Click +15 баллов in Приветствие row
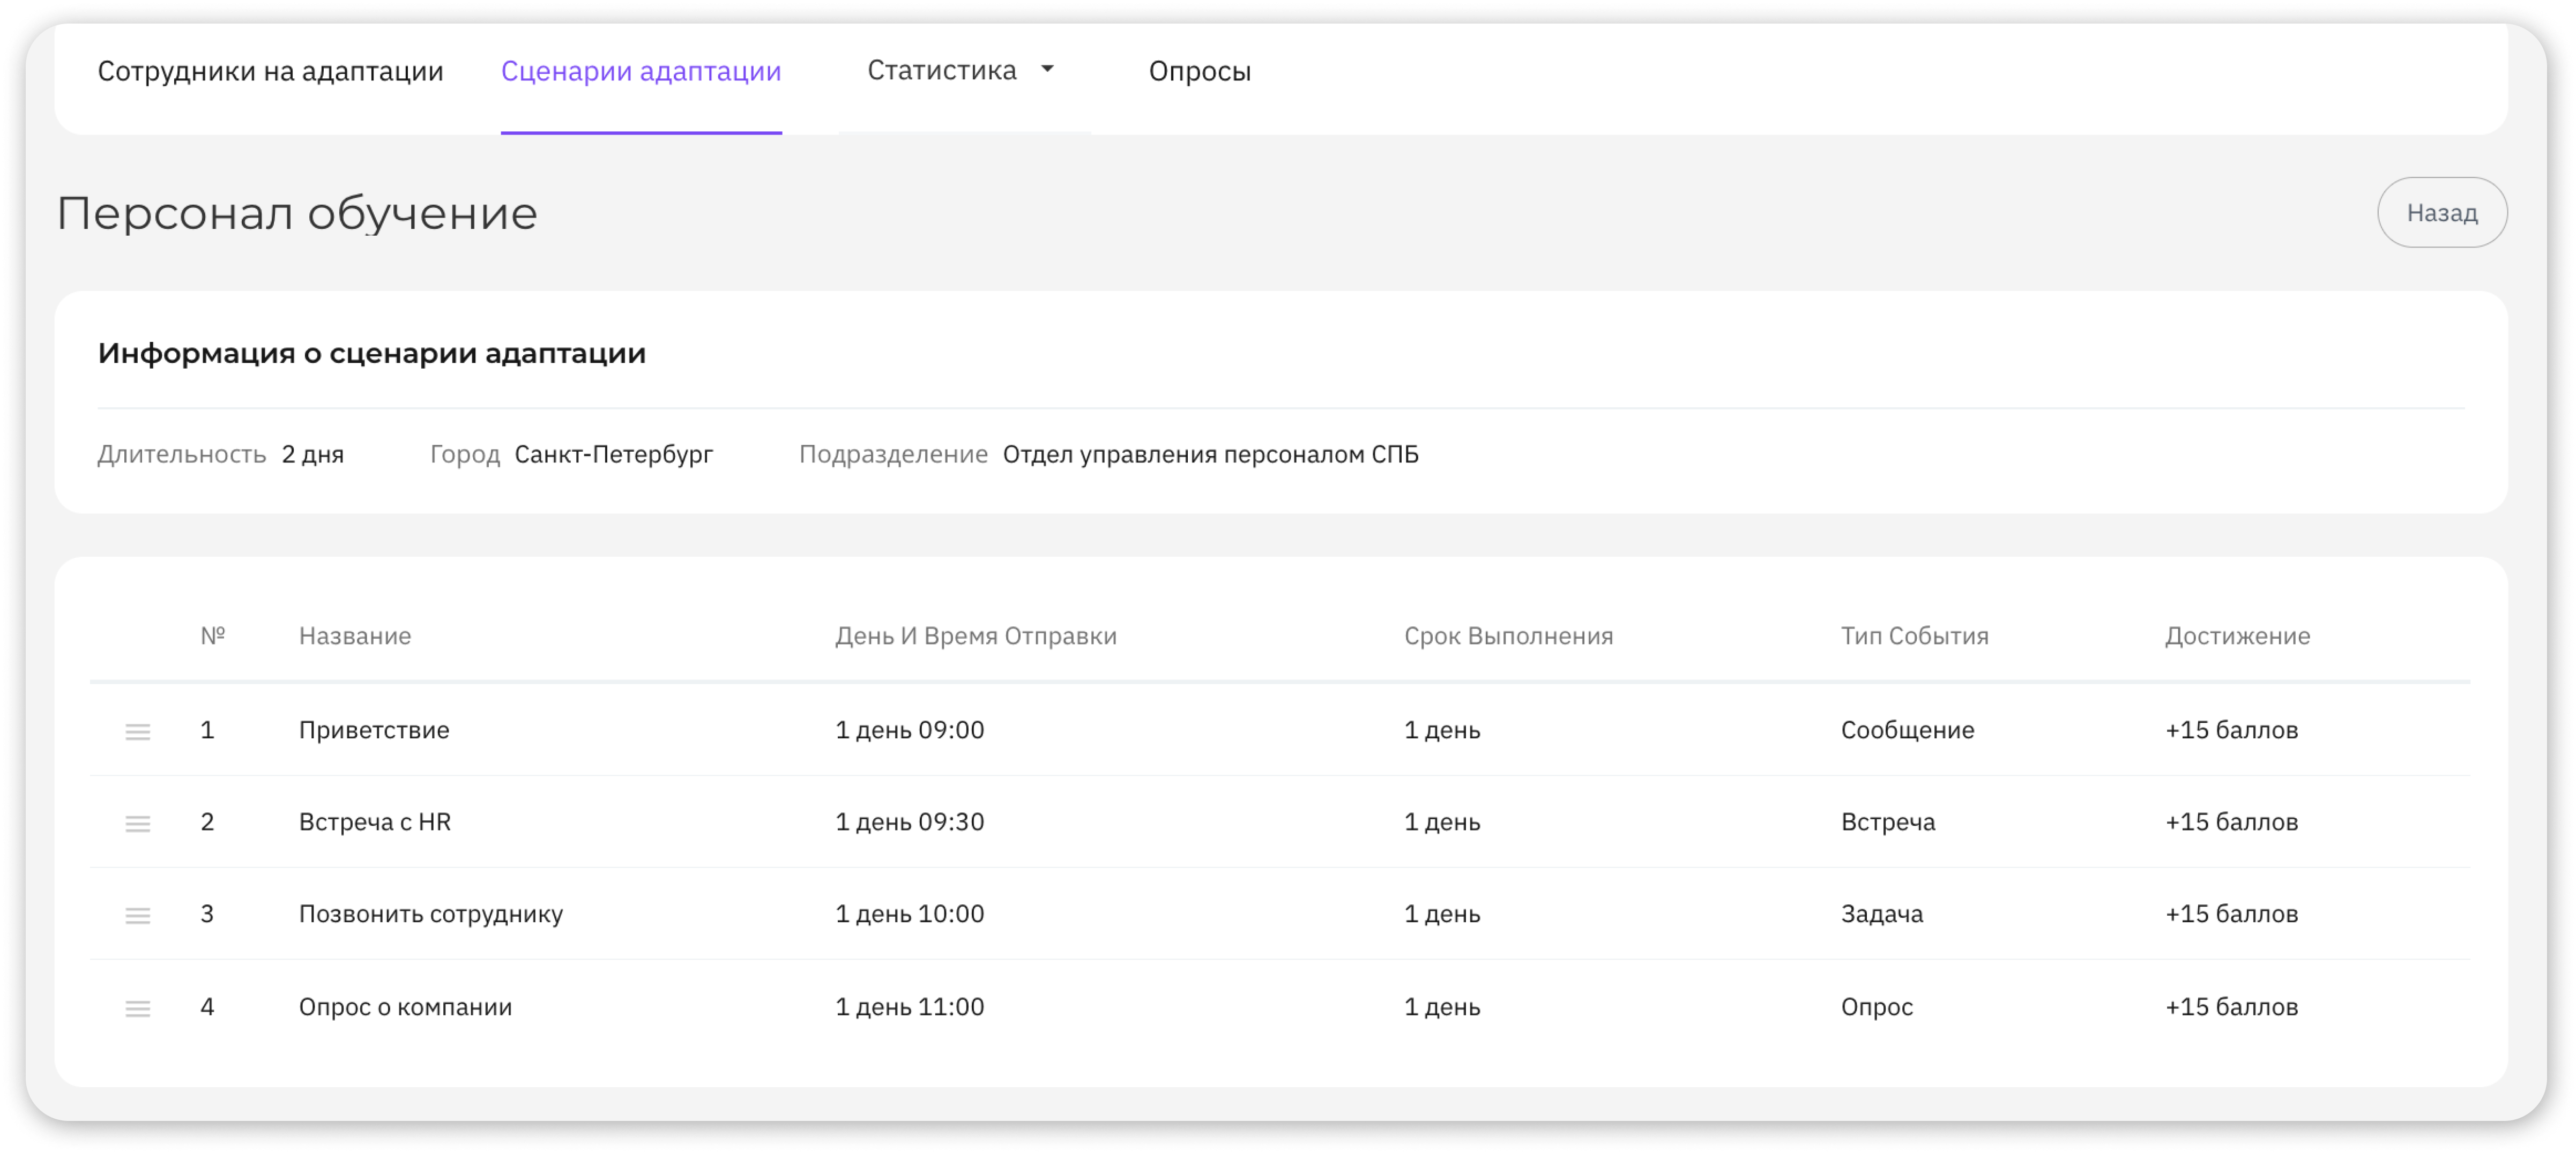The image size is (2576, 1152). click(2231, 730)
